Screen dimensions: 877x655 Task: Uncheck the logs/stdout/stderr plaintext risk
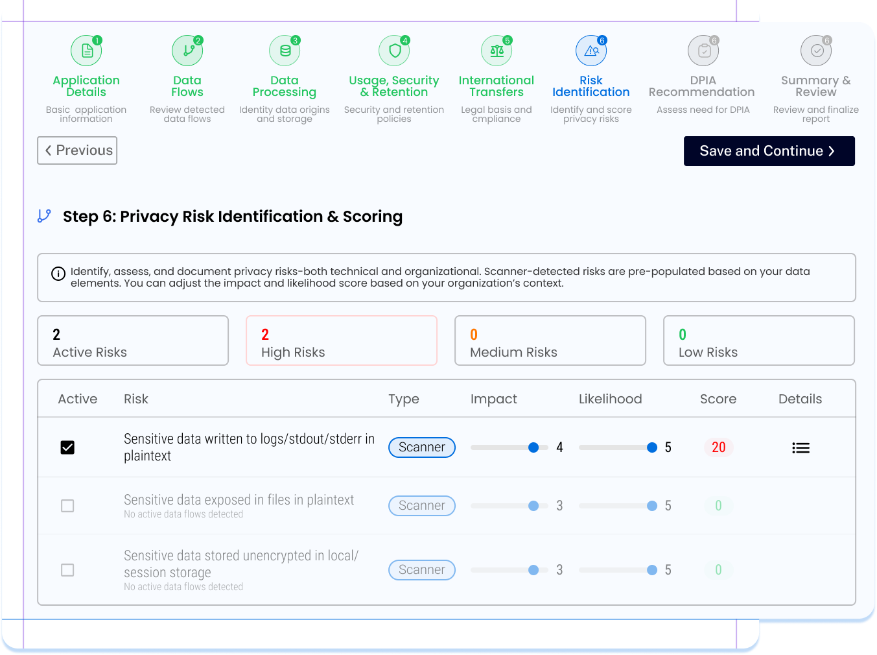tap(67, 447)
